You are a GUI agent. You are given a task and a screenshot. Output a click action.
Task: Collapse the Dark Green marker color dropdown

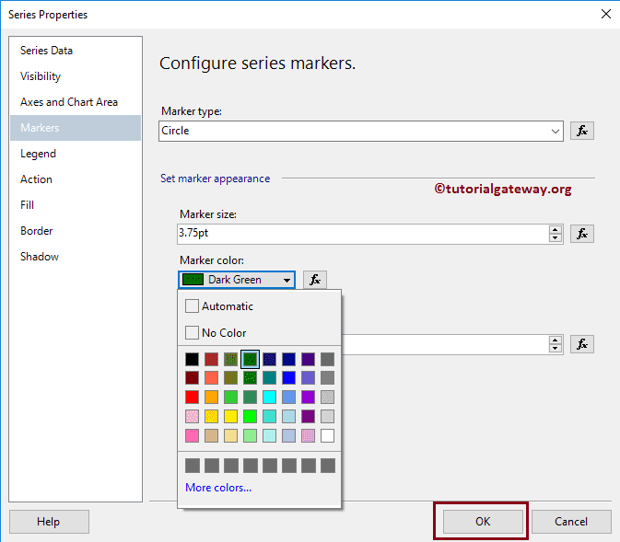click(287, 280)
